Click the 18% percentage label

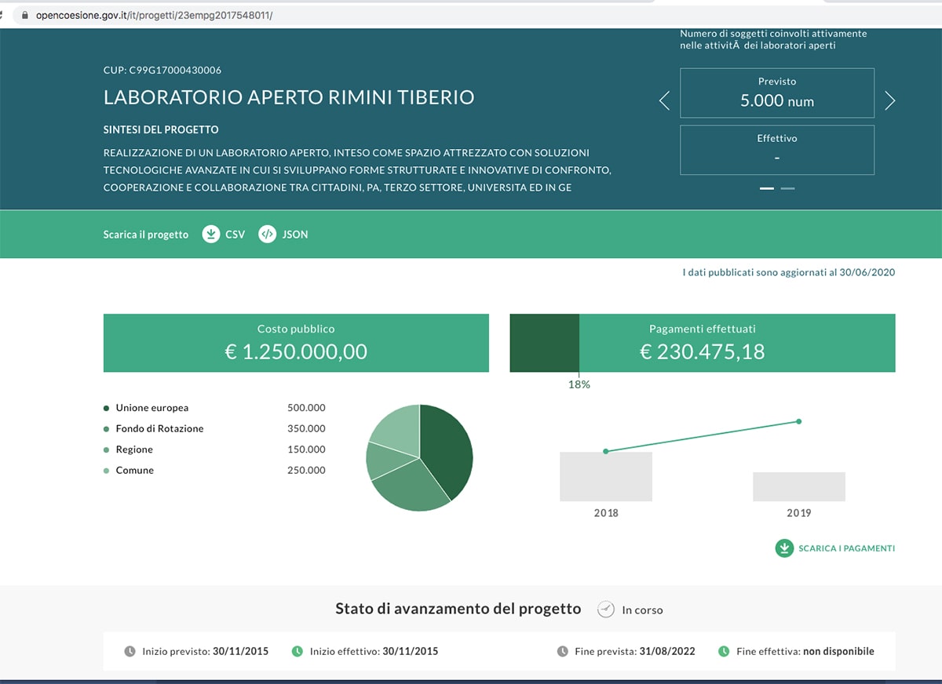579,384
